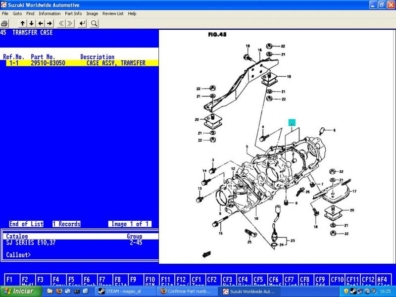This screenshot has height=297, width=396.
Task: Click the F9 function key button
Action: [136, 280]
